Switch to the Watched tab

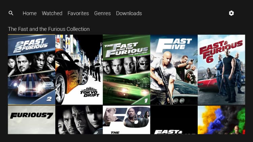pos(52,13)
